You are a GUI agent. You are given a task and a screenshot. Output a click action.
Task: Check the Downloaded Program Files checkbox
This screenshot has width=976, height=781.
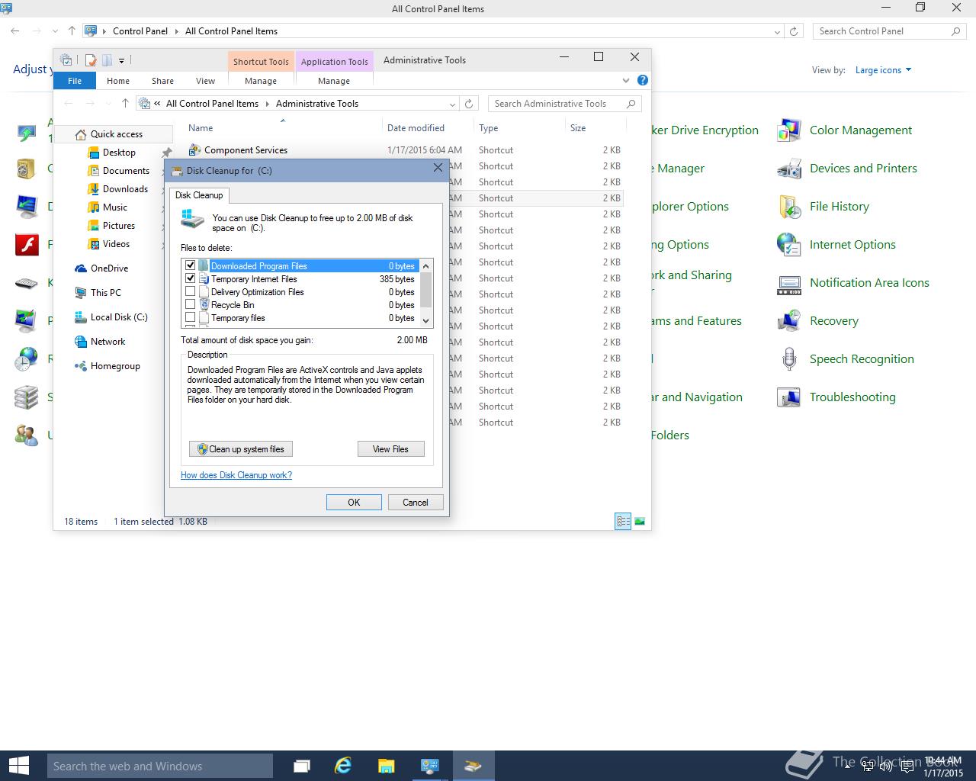point(191,265)
